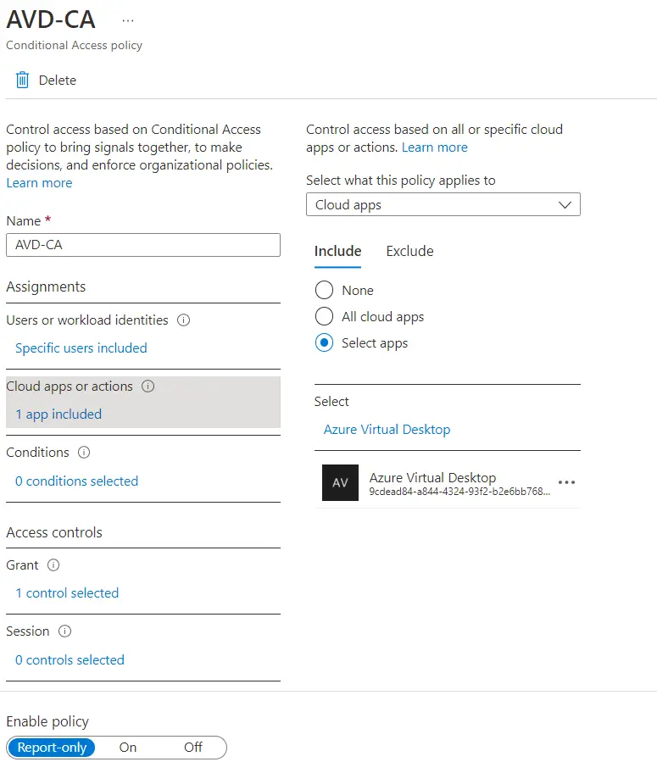657x762 pixels.
Task: Select the None radio button
Action: click(322, 290)
